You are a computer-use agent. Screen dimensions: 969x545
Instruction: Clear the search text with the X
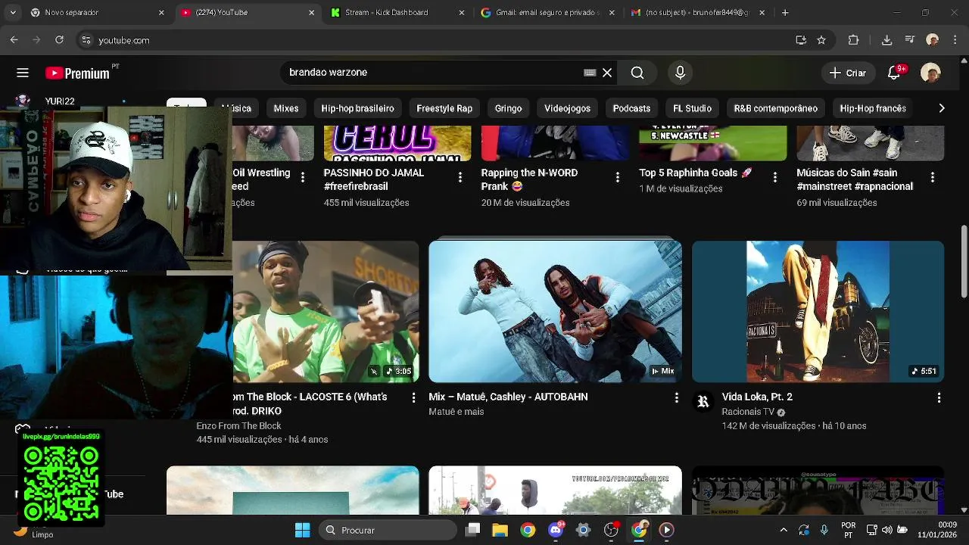(607, 73)
